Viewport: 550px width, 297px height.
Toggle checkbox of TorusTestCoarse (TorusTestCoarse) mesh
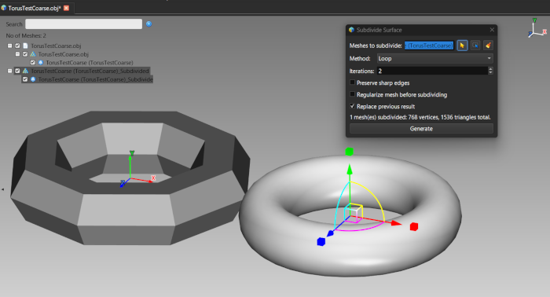(x=33, y=62)
